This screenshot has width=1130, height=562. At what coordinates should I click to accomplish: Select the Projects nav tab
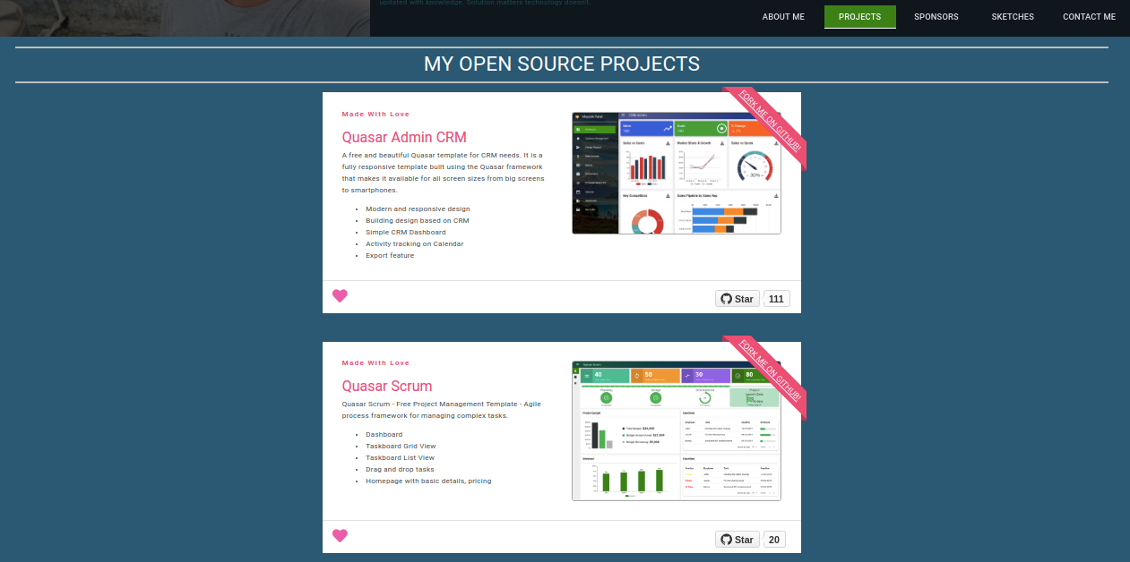pos(859,17)
